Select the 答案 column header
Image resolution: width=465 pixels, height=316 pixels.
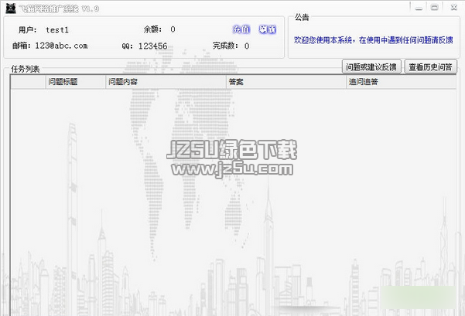coord(286,82)
